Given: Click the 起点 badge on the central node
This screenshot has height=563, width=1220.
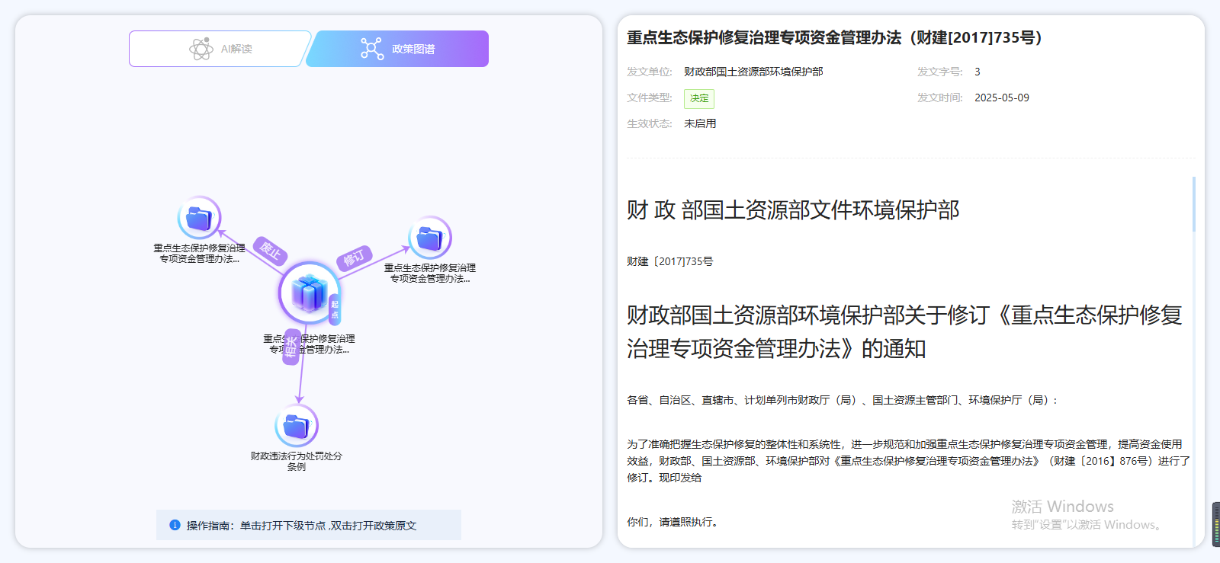Looking at the screenshot, I should pyautogui.click(x=335, y=309).
